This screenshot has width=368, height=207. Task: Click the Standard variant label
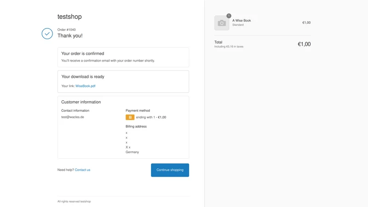coord(238,25)
